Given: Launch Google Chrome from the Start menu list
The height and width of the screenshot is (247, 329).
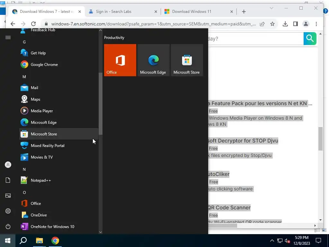Looking at the screenshot, I should click(x=59, y=64).
